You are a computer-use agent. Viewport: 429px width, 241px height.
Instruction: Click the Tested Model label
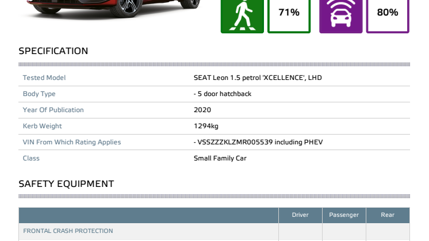click(x=44, y=78)
